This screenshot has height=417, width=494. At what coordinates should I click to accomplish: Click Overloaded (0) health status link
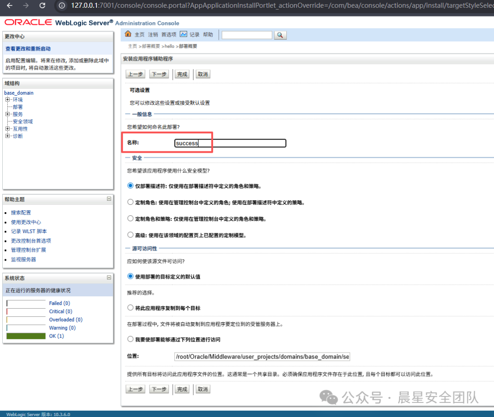66,319
